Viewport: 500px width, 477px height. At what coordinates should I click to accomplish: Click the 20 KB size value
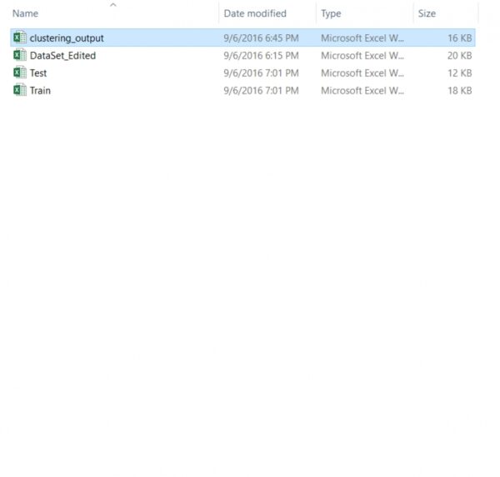[459, 56]
